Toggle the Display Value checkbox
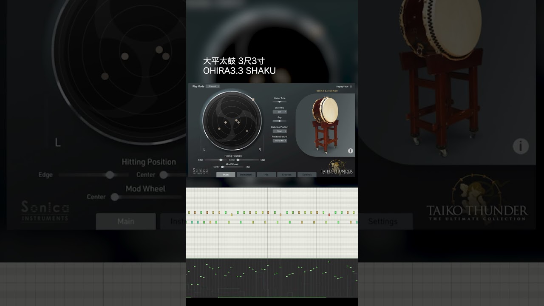544x306 pixels. pyautogui.click(x=351, y=86)
